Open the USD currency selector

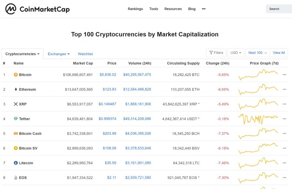click(x=236, y=53)
